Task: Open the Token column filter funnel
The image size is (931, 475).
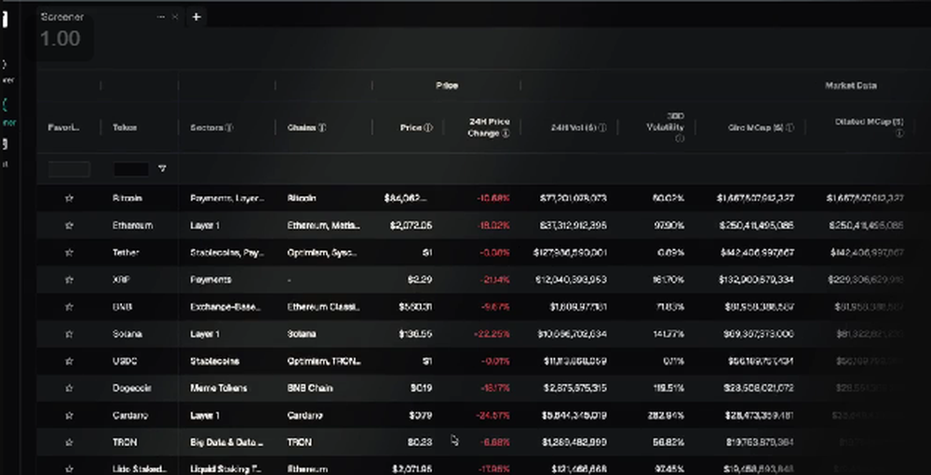Action: [x=162, y=169]
